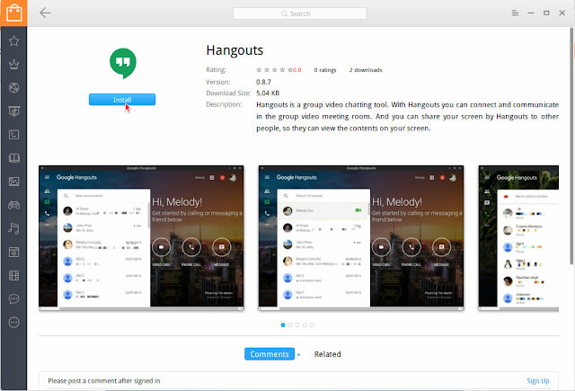
Task: Open first Hangouts screenshot with New conversation
Action: coord(141,238)
